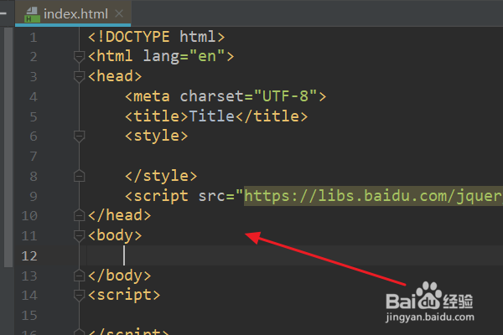503x335 pixels.
Task: Click the UTF-8 charset value
Action: (285, 96)
